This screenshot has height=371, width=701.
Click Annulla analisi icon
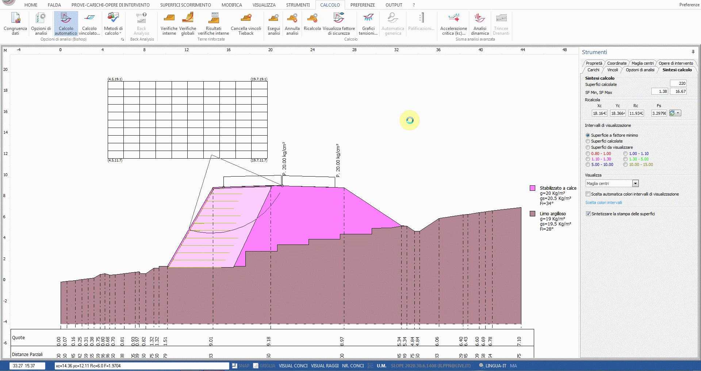pos(292,23)
